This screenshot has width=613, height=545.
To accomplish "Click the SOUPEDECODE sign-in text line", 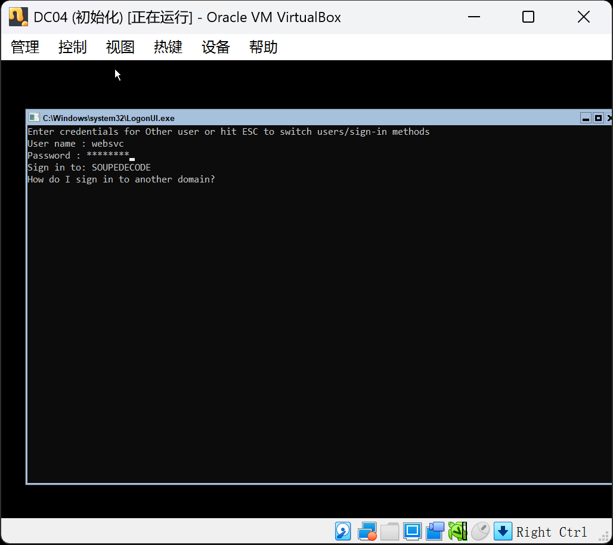I will pos(88,167).
